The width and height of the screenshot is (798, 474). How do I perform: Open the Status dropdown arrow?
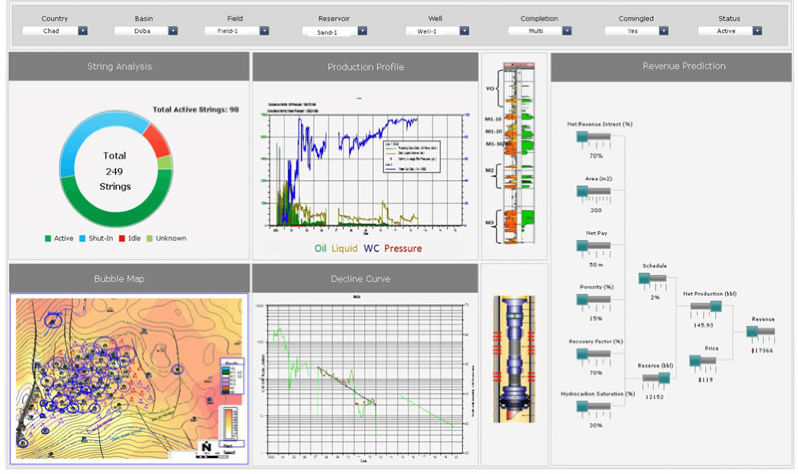tap(757, 31)
